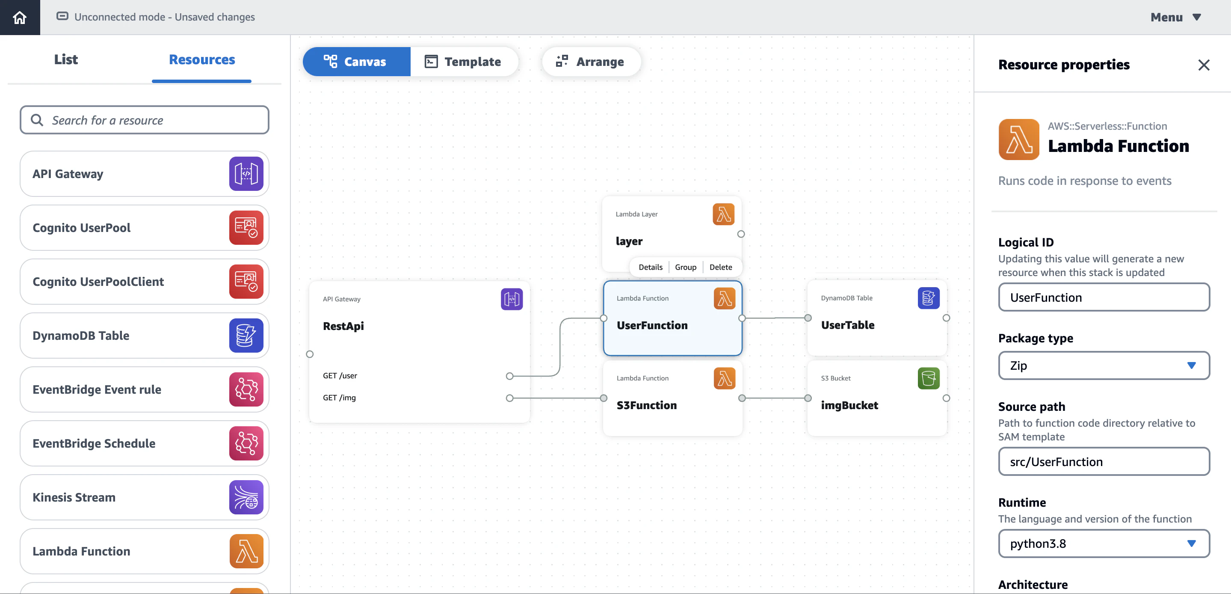
Task: Select the EventBridge Event rule resource card
Action: pyautogui.click(x=144, y=389)
